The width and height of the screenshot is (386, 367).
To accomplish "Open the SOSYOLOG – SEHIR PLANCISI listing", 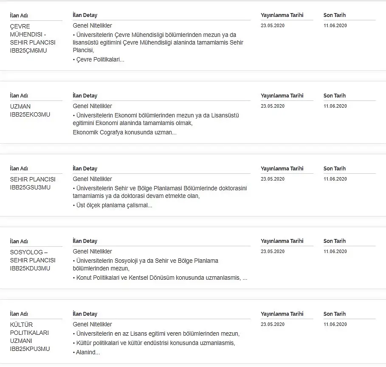I will pyautogui.click(x=33, y=260).
